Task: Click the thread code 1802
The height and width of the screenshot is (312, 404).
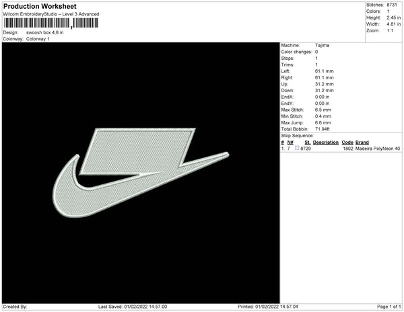Action: click(348, 149)
